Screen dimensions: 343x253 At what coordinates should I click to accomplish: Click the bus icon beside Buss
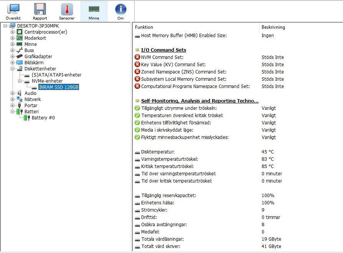[20, 50]
